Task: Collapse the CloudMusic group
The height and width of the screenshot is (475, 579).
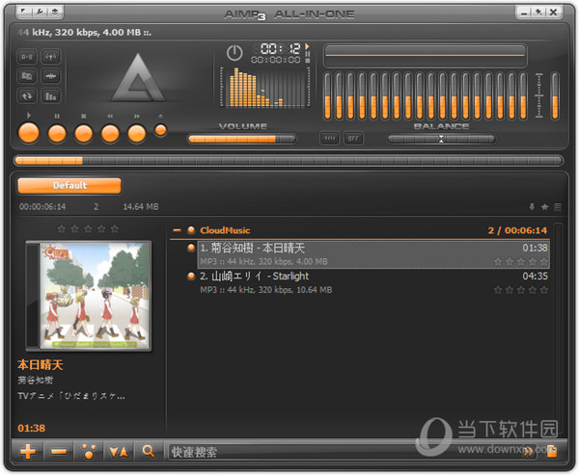Action: (x=178, y=230)
